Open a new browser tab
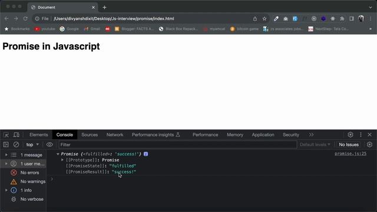This screenshot has height=212, width=377. (x=104, y=8)
